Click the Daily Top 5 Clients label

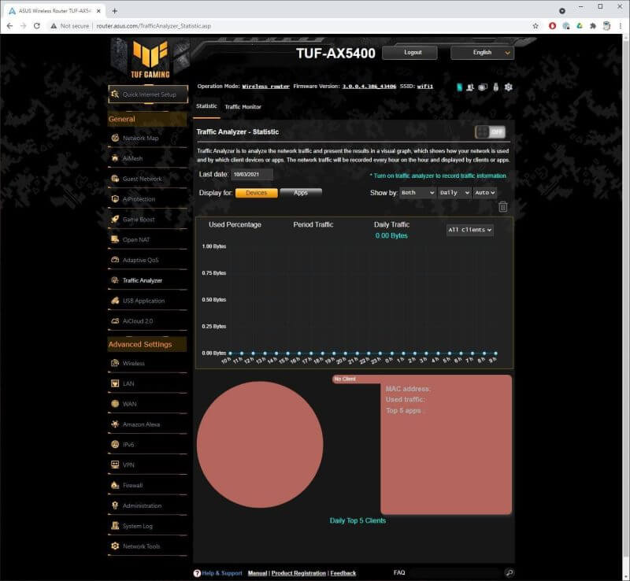pyautogui.click(x=358, y=520)
